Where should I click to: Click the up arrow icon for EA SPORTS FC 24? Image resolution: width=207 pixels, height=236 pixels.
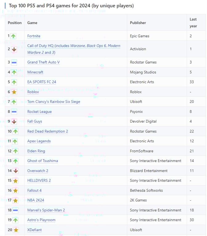(x=14, y=82)
